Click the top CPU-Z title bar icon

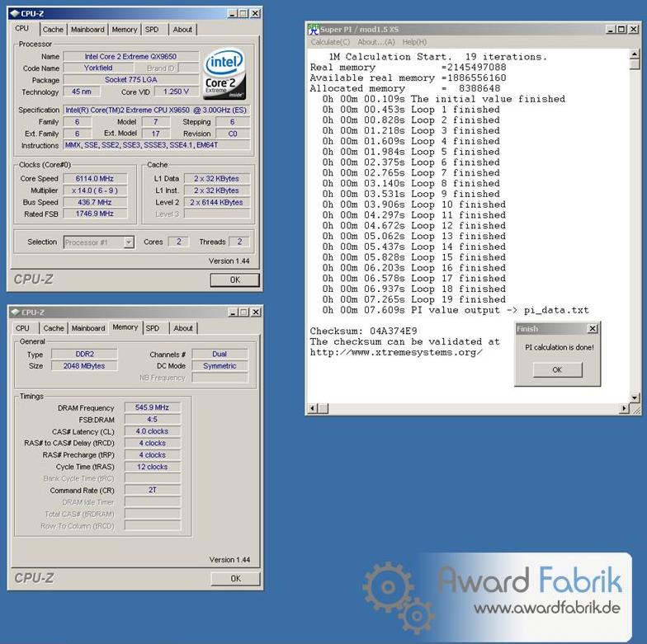(15, 13)
